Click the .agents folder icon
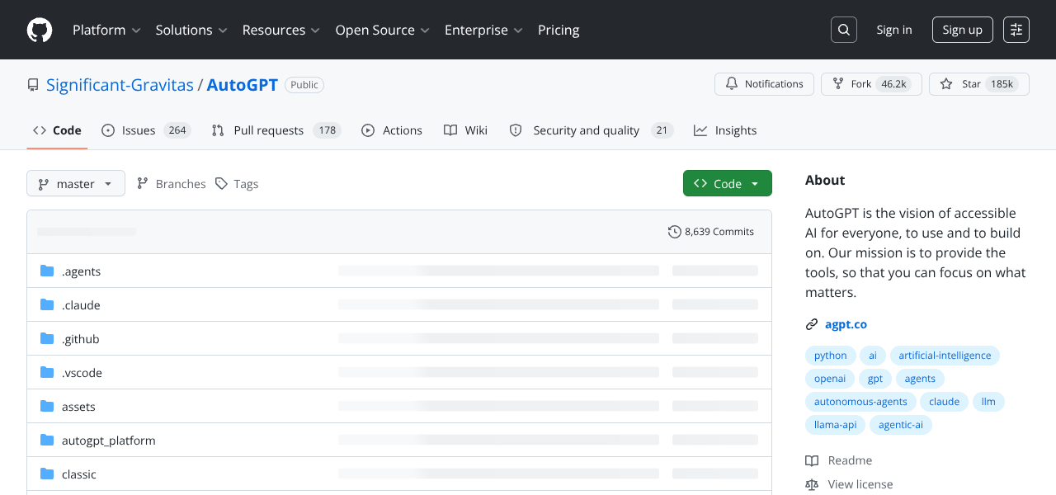 pyautogui.click(x=47, y=271)
